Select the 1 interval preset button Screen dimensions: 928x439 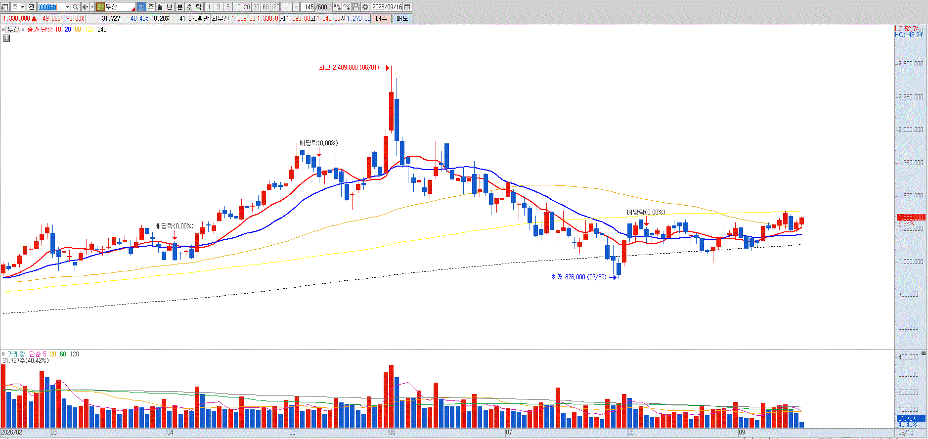coord(209,7)
